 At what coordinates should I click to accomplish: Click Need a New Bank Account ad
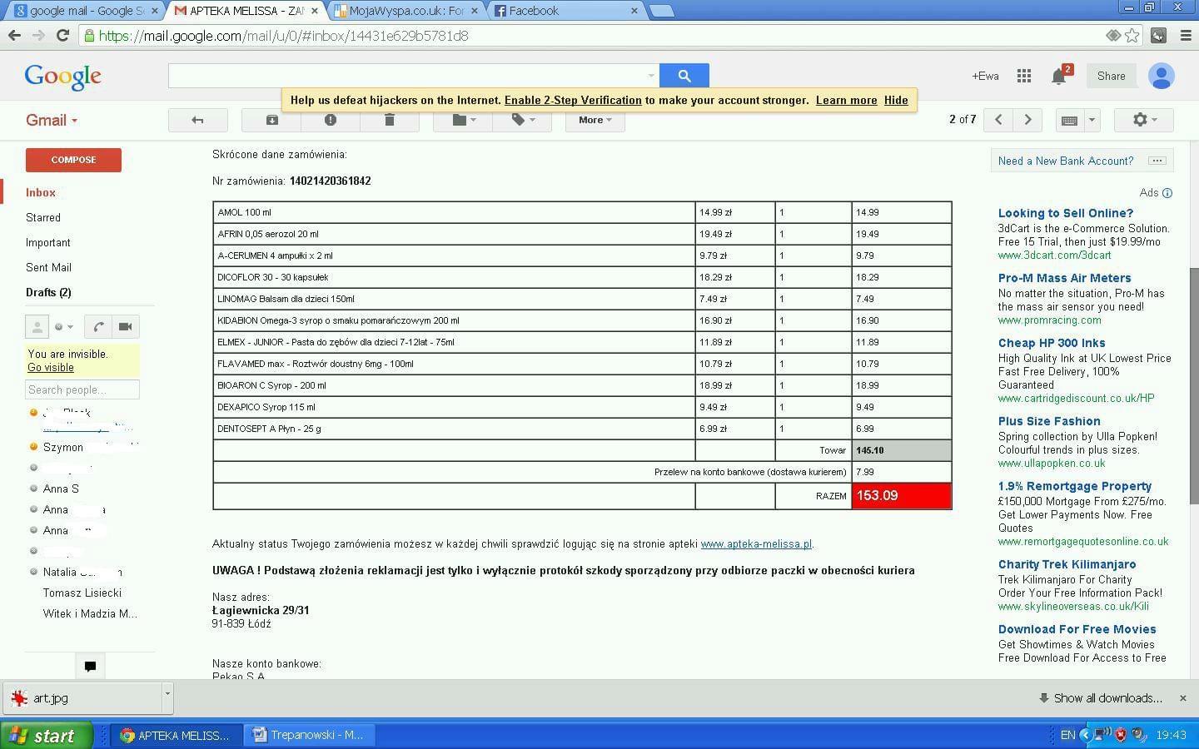click(x=1067, y=161)
